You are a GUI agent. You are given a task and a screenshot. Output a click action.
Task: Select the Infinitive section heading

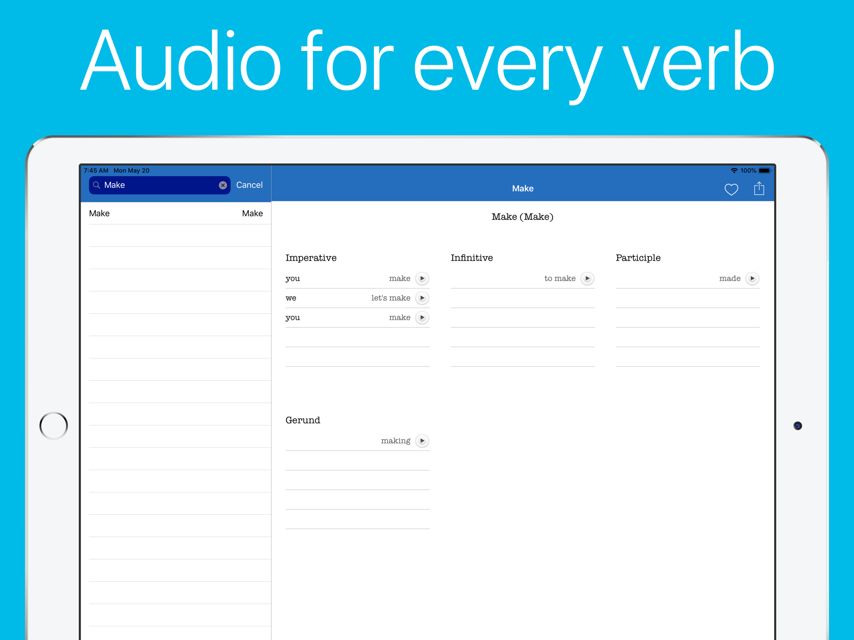[471, 258]
